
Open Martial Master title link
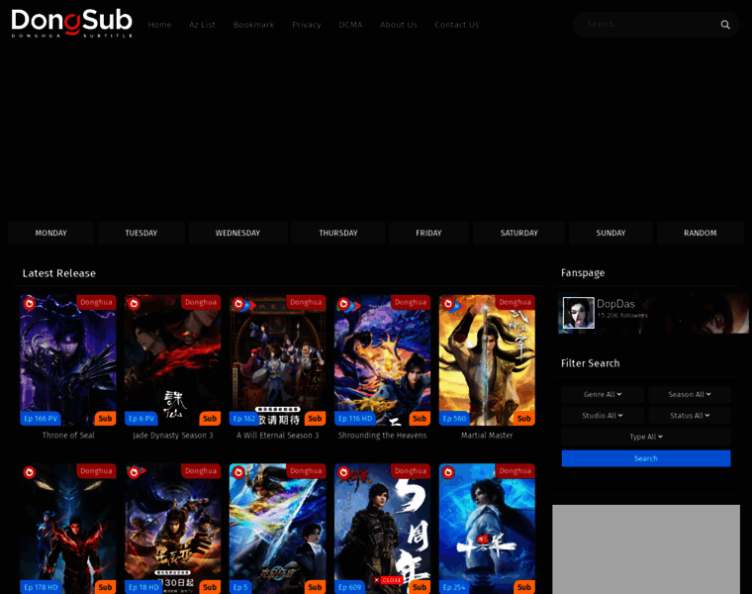(487, 436)
